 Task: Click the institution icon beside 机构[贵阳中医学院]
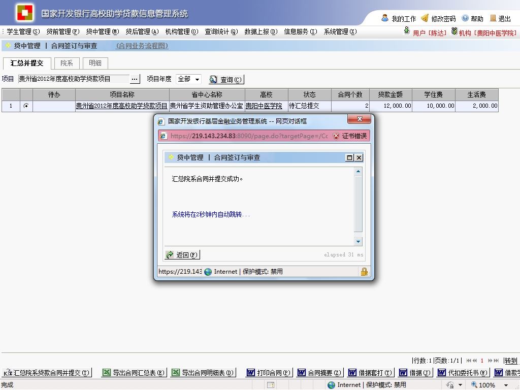(x=454, y=31)
